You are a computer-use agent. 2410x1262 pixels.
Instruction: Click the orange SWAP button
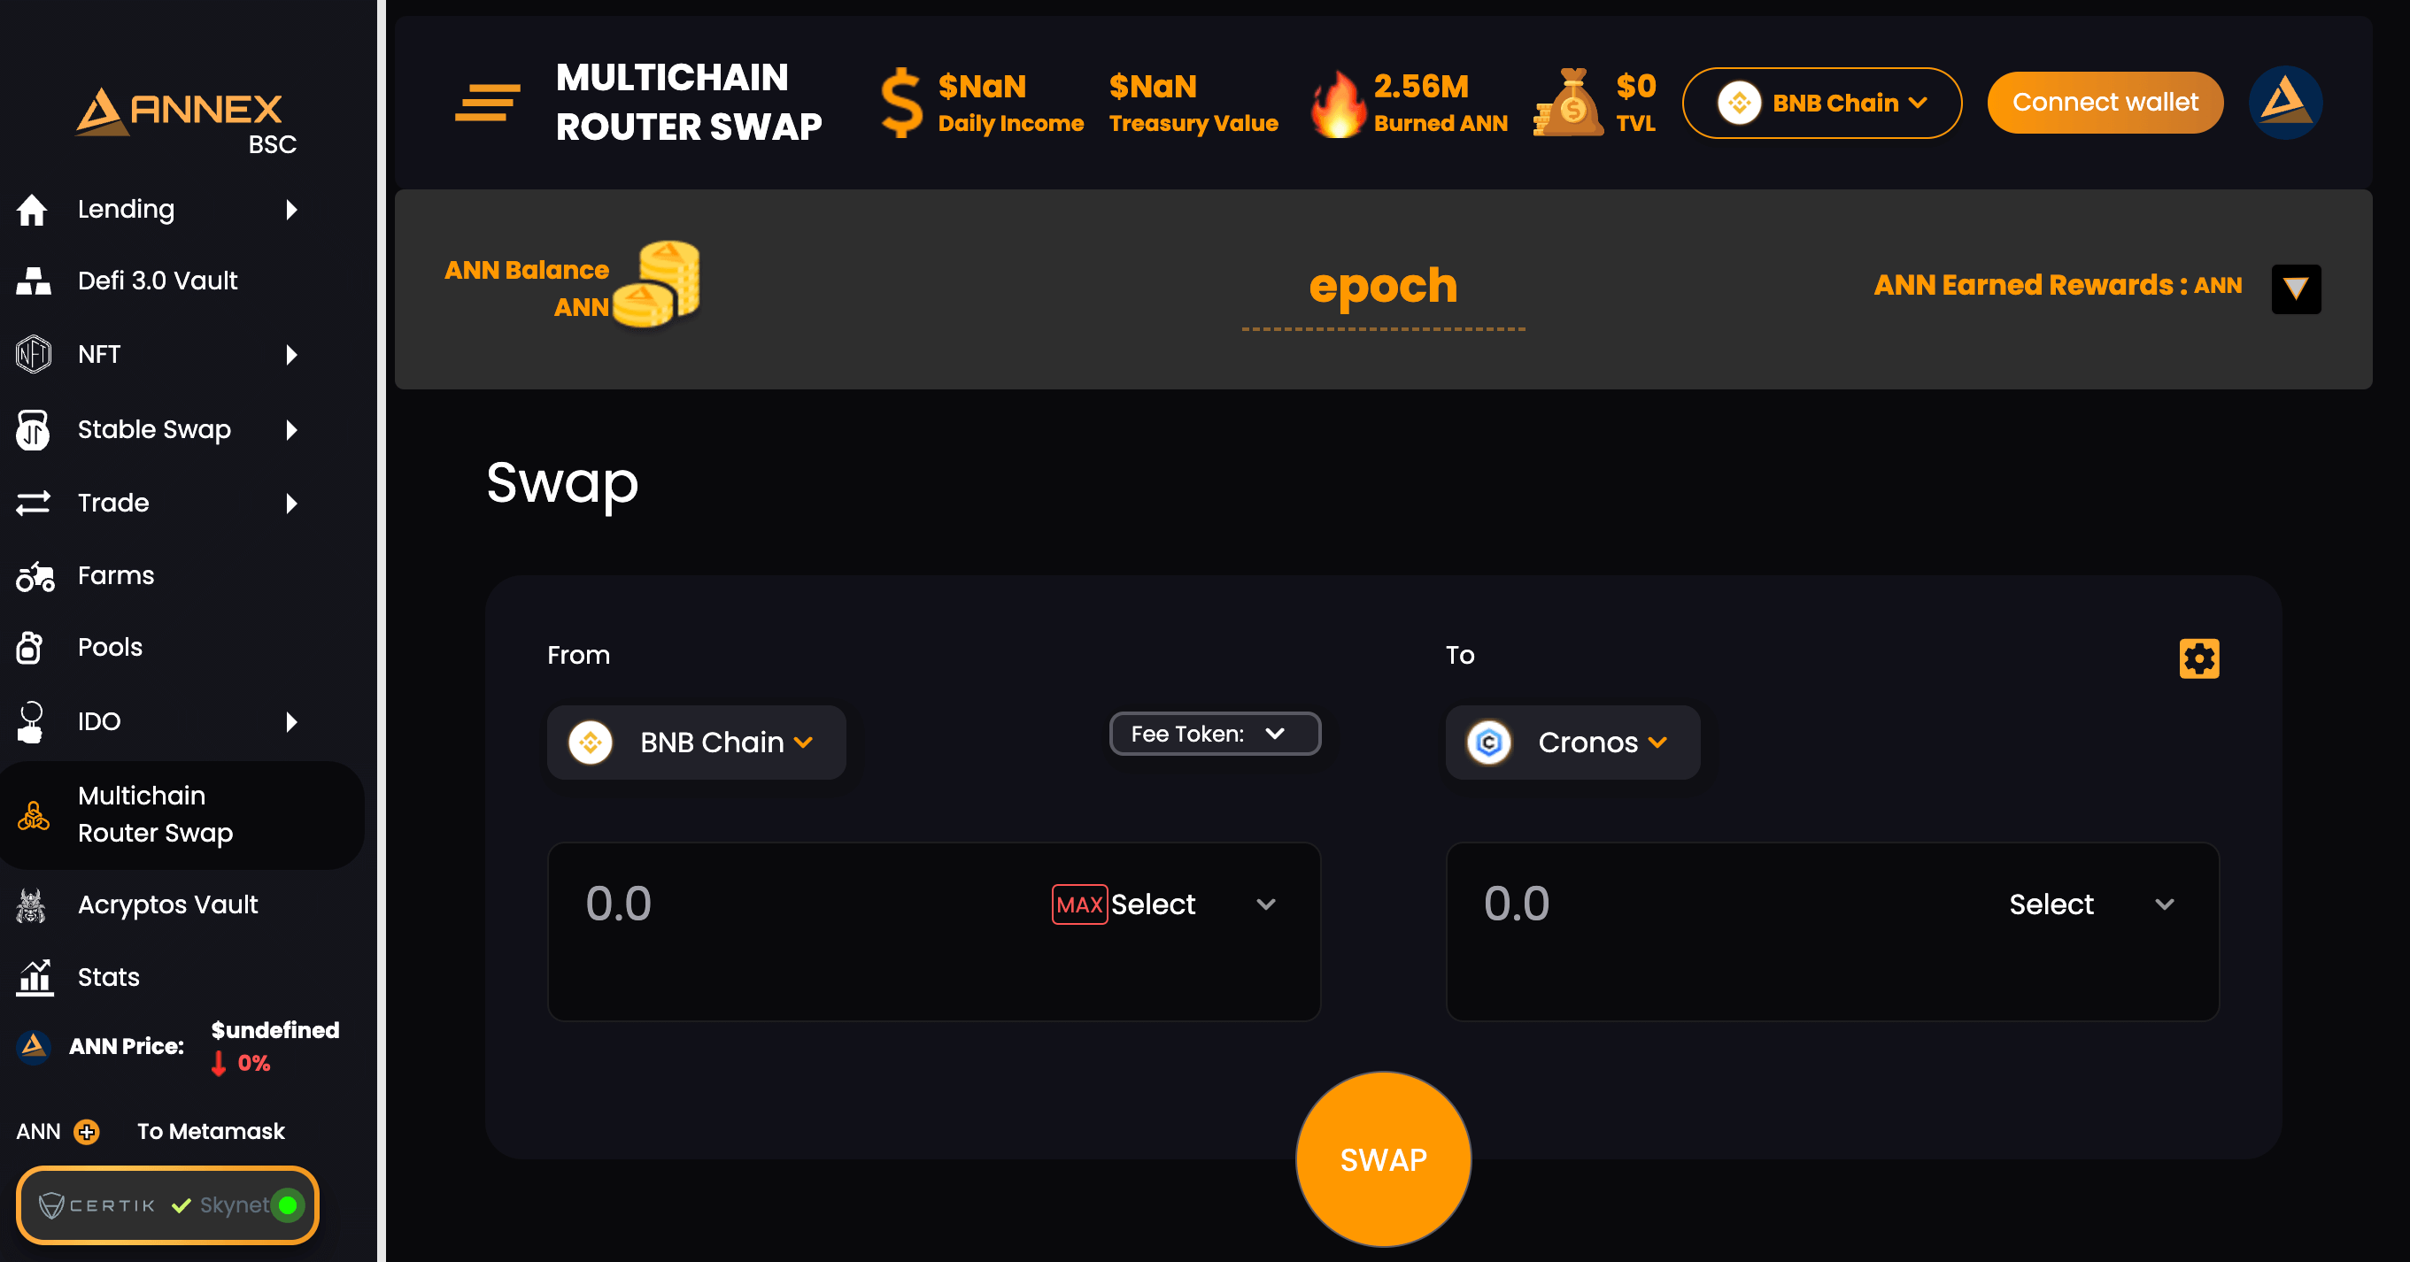click(1383, 1159)
